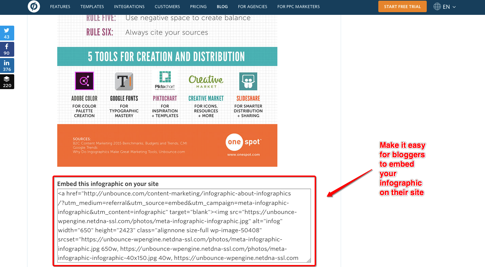Click the 'RULE SIX:' text
Screen dimensions: 485x267
click(100, 32)
